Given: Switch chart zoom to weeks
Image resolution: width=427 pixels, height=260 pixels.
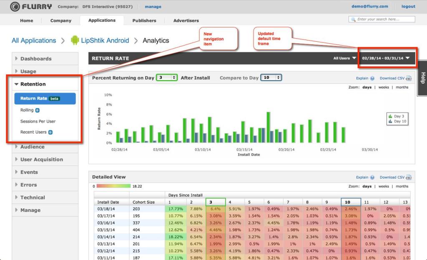Looking at the screenshot, I should pyautogui.click(x=384, y=87).
